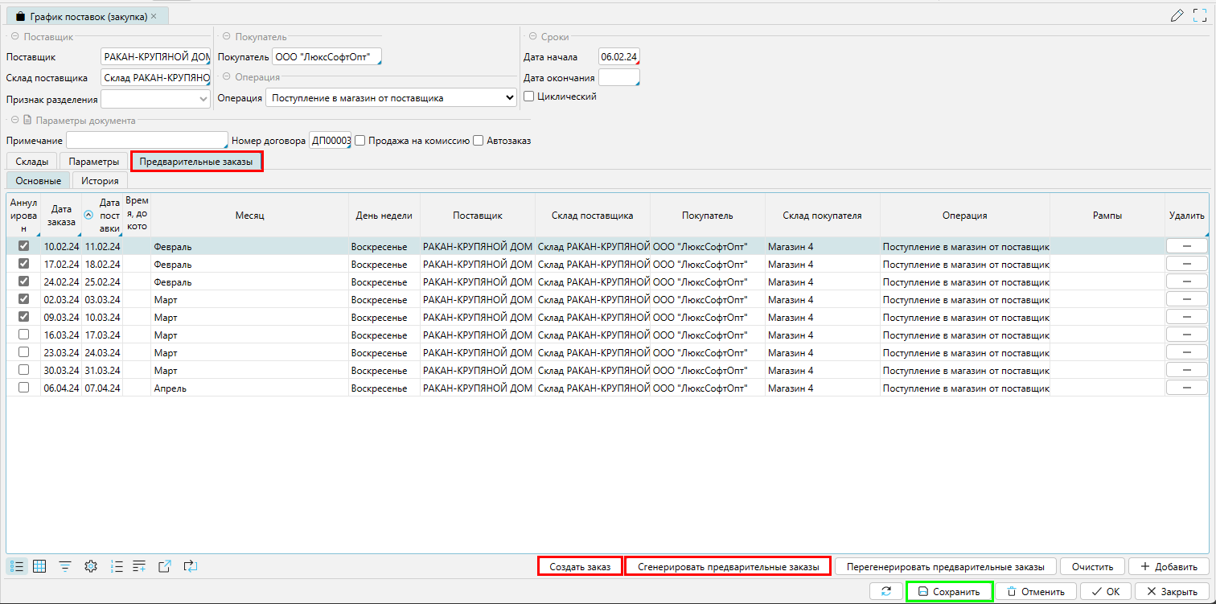
Task: Open table settings gear icon
Action: pyautogui.click(x=91, y=566)
